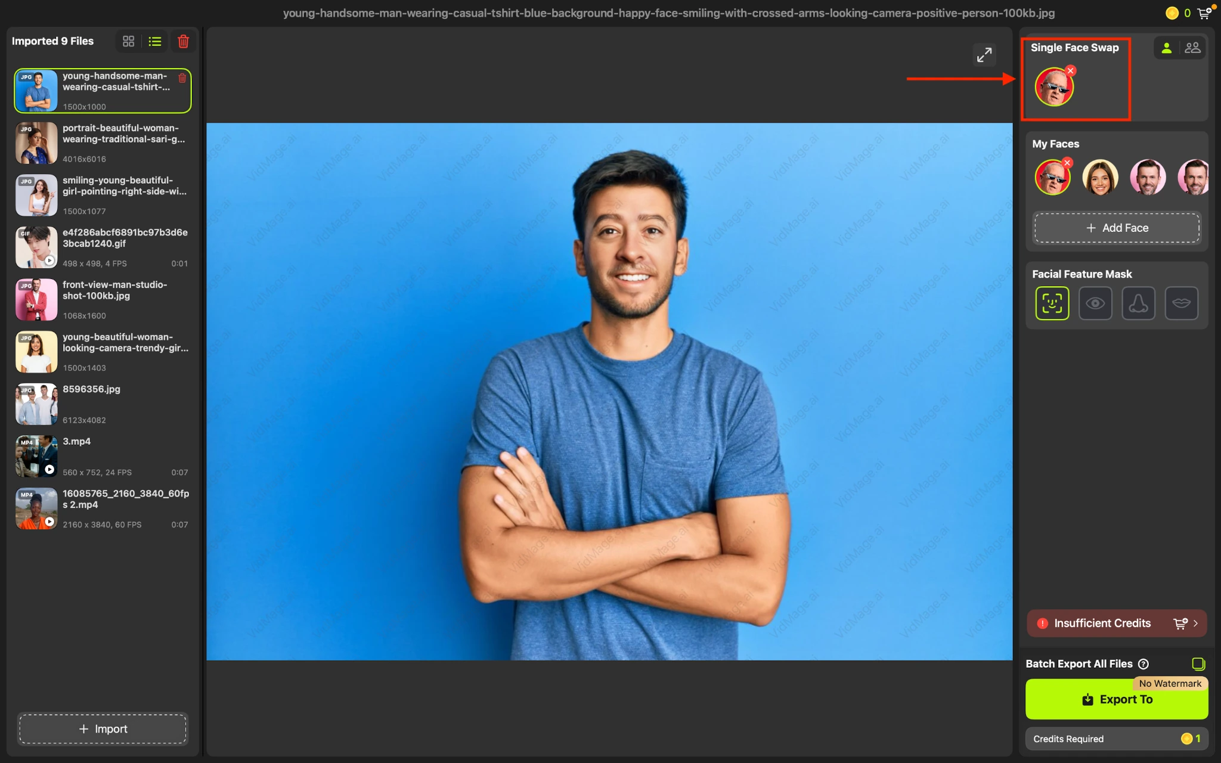The width and height of the screenshot is (1221, 763).
Task: Click the 'My Faces' heading
Action: point(1055,144)
